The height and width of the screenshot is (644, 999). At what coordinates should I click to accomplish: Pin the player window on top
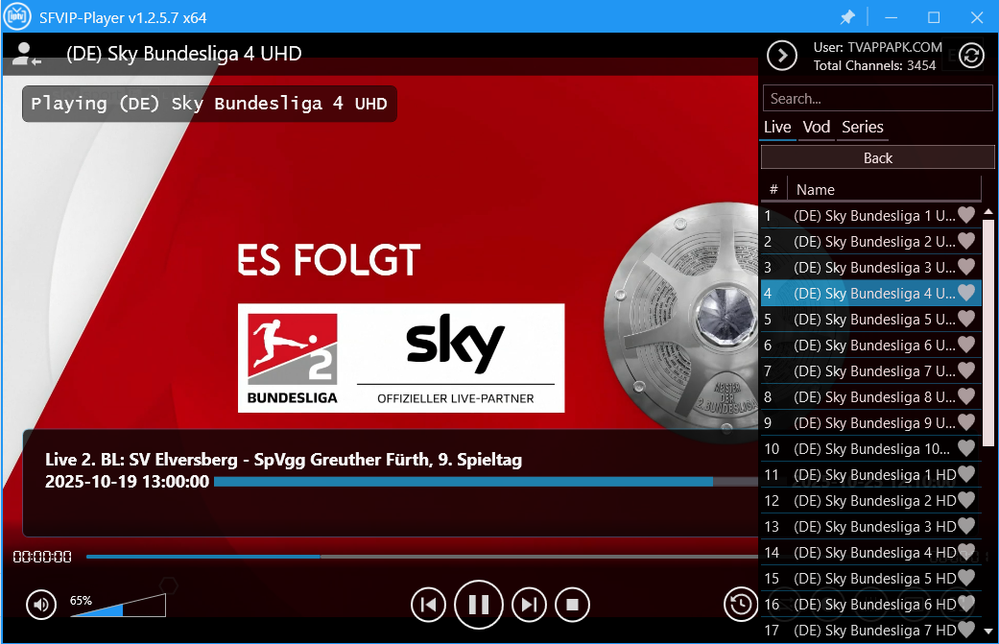point(847,17)
